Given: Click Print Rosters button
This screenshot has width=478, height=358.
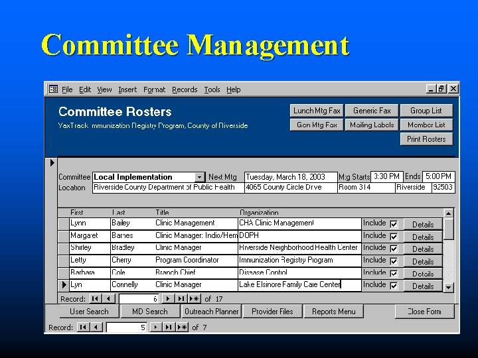Looking at the screenshot, I should [426, 139].
